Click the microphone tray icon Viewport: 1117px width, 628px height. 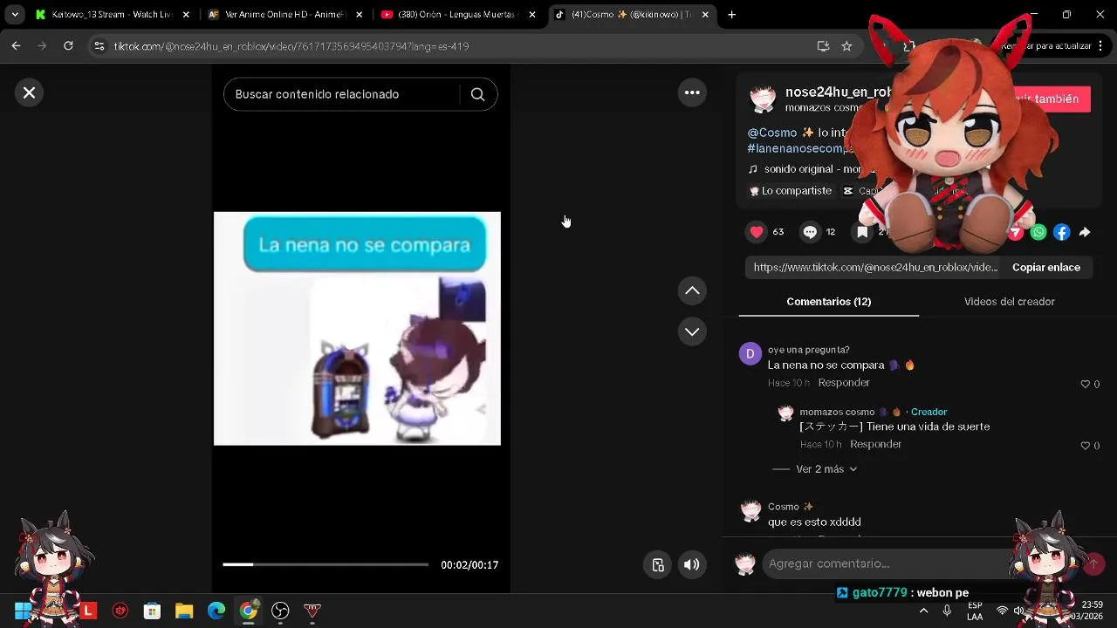[947, 611]
